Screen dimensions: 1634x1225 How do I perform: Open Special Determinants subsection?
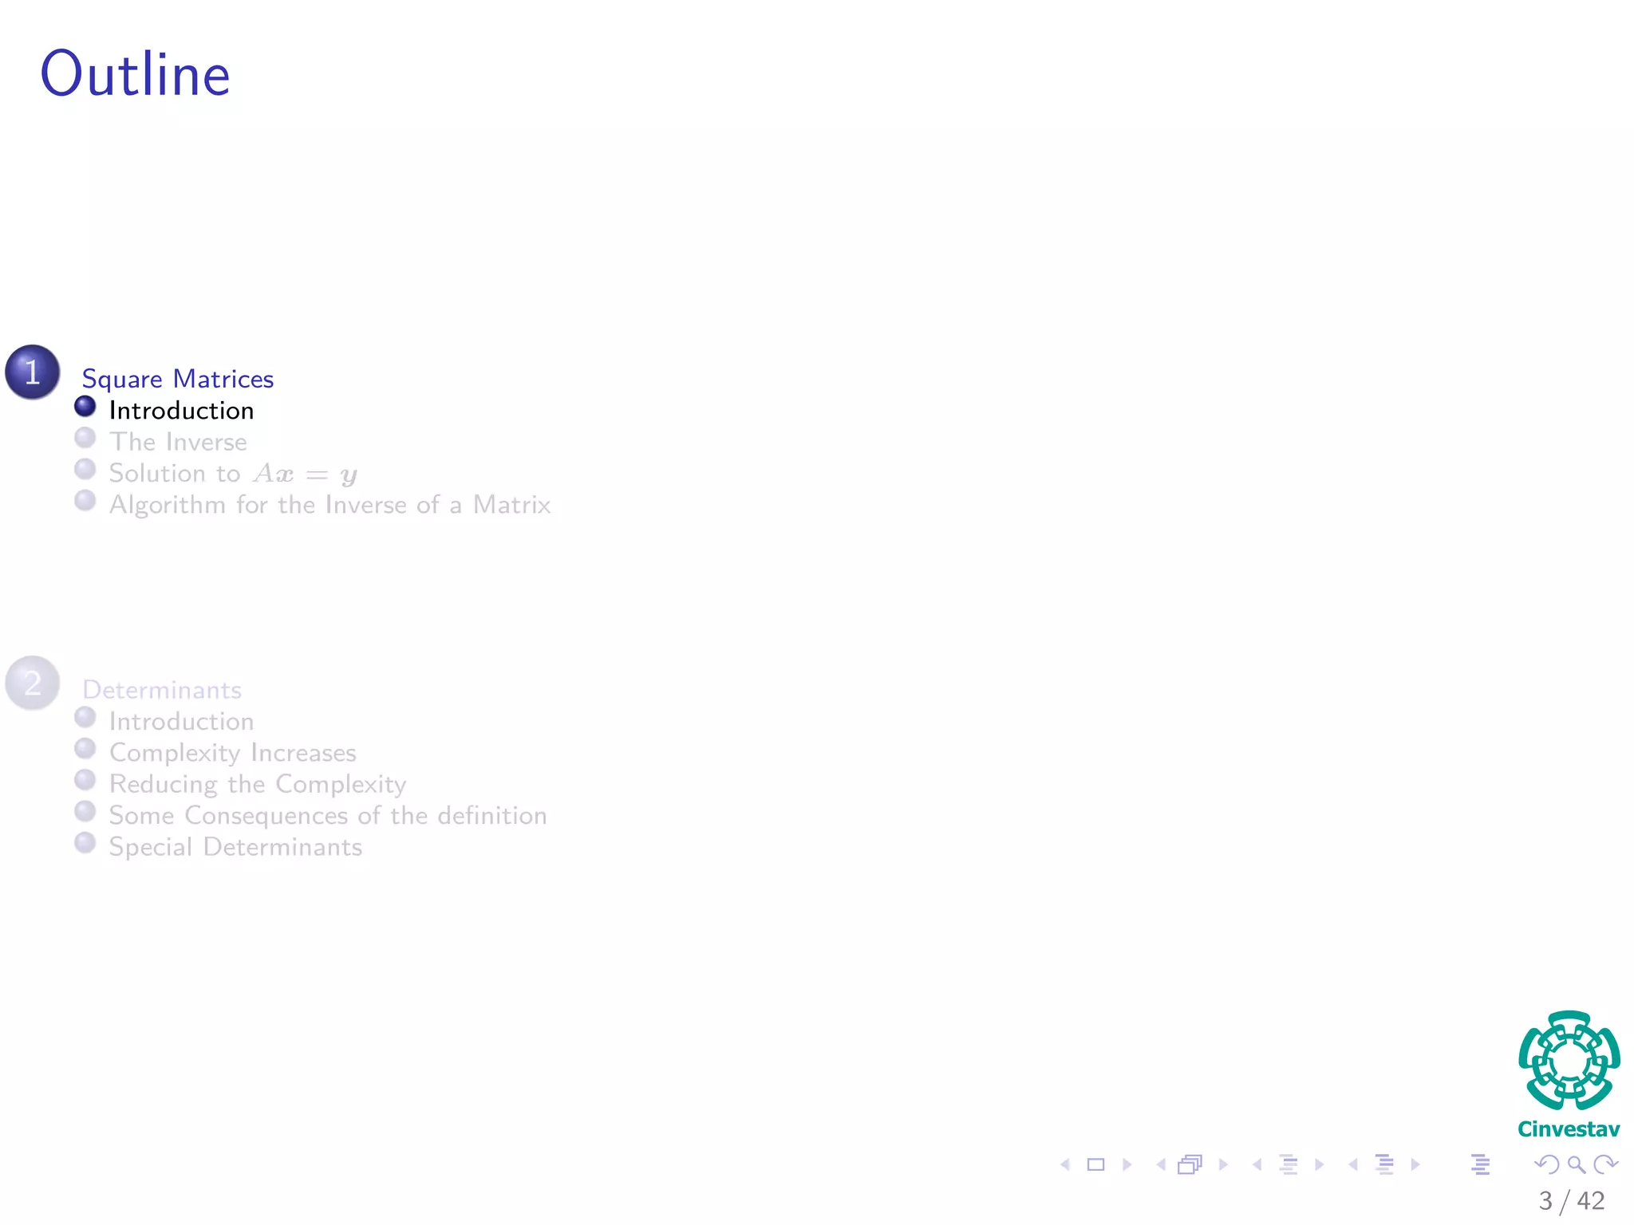click(x=235, y=847)
